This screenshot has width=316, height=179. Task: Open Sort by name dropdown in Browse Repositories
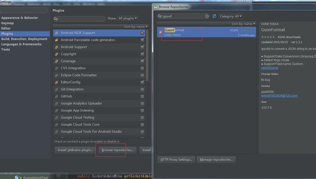[243, 24]
